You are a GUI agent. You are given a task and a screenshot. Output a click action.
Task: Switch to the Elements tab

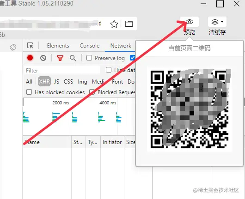click(x=58, y=46)
